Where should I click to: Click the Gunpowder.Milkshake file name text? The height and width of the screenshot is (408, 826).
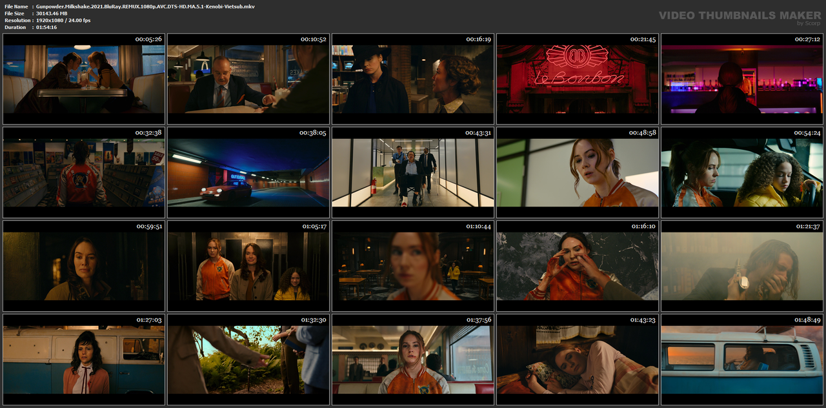[x=145, y=6]
